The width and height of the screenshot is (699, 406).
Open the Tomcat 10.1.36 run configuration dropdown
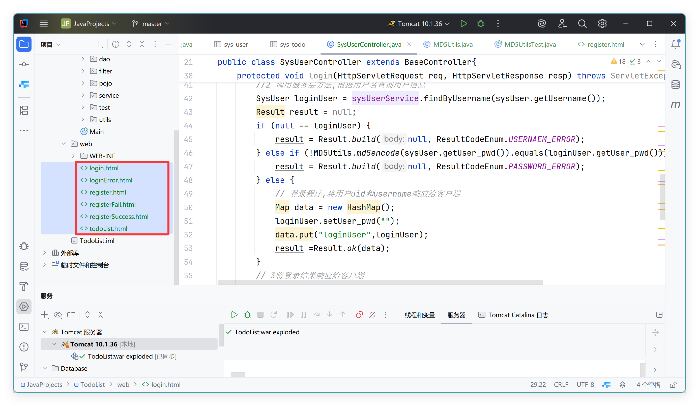[x=418, y=23]
